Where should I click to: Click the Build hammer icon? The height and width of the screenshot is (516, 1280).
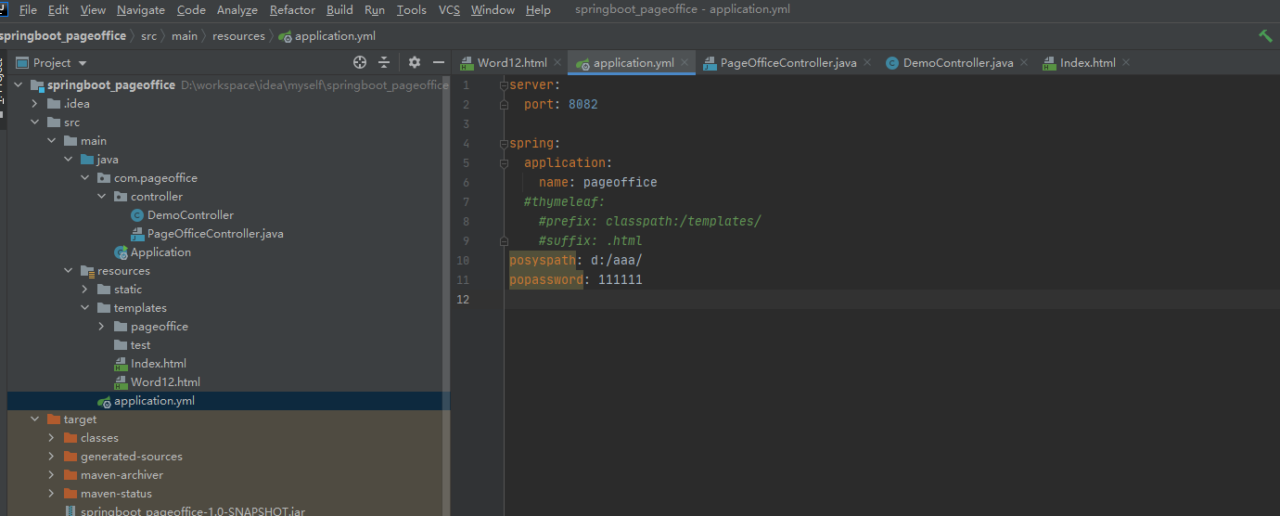click(1265, 36)
